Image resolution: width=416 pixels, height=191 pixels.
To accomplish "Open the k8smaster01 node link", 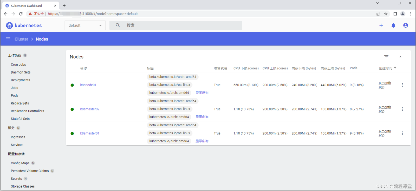I will pos(90,133).
